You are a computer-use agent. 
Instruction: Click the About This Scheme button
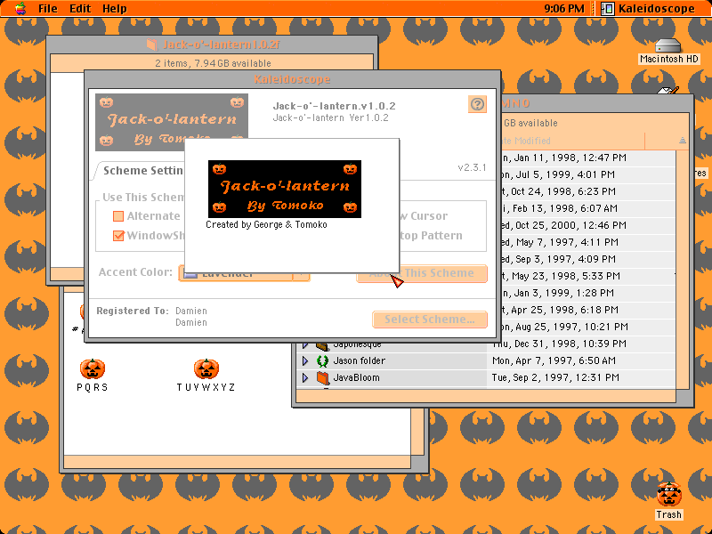422,273
